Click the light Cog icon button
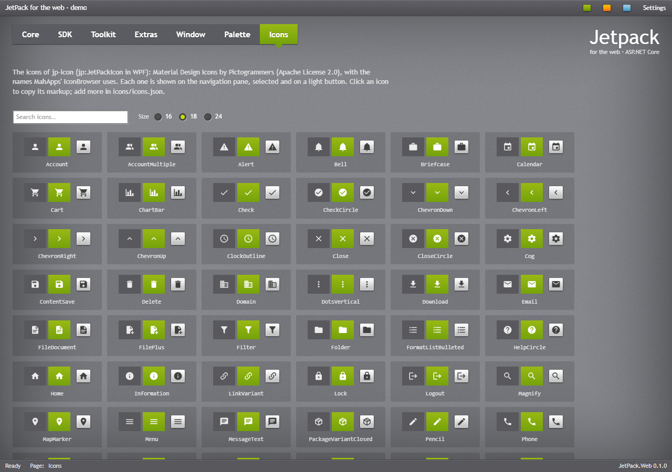 556,239
